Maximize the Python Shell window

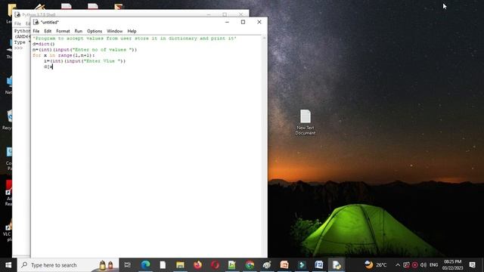[x=225, y=14]
